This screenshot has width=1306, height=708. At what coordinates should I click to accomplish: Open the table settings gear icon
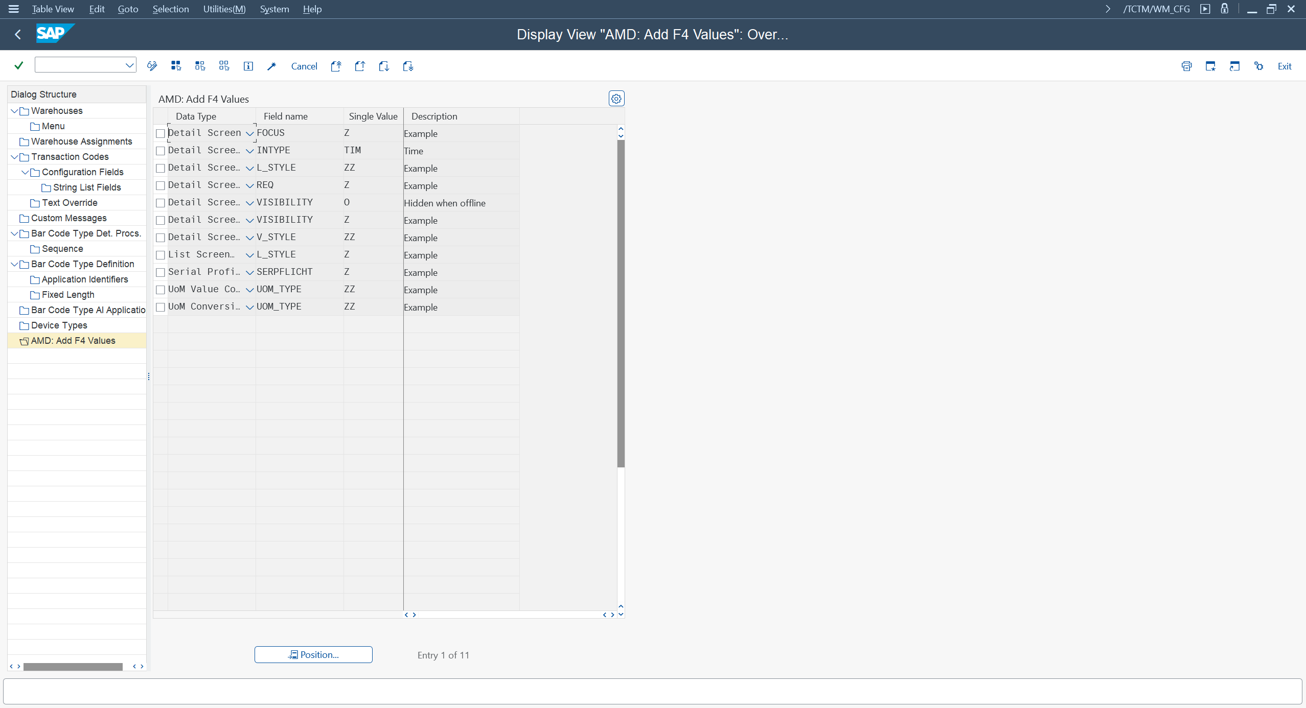coord(616,99)
